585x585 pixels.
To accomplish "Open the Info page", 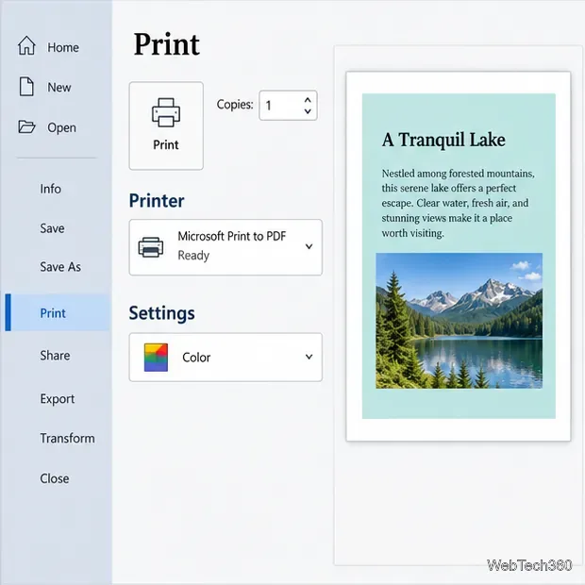I will point(50,189).
